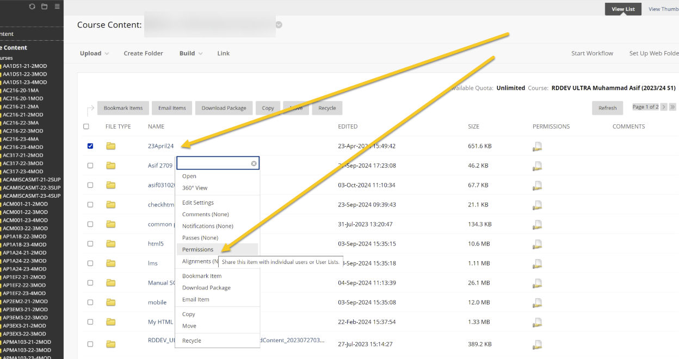This screenshot has width=679, height=359.
Task: Tick the select-all checkbox in the table header
Action: coord(86,127)
